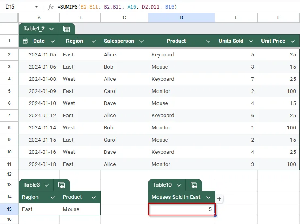This screenshot has width=300, height=224.
Task: Select column E header
Action: (236, 17)
